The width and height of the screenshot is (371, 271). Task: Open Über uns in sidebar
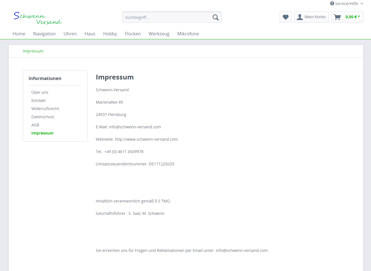point(40,92)
